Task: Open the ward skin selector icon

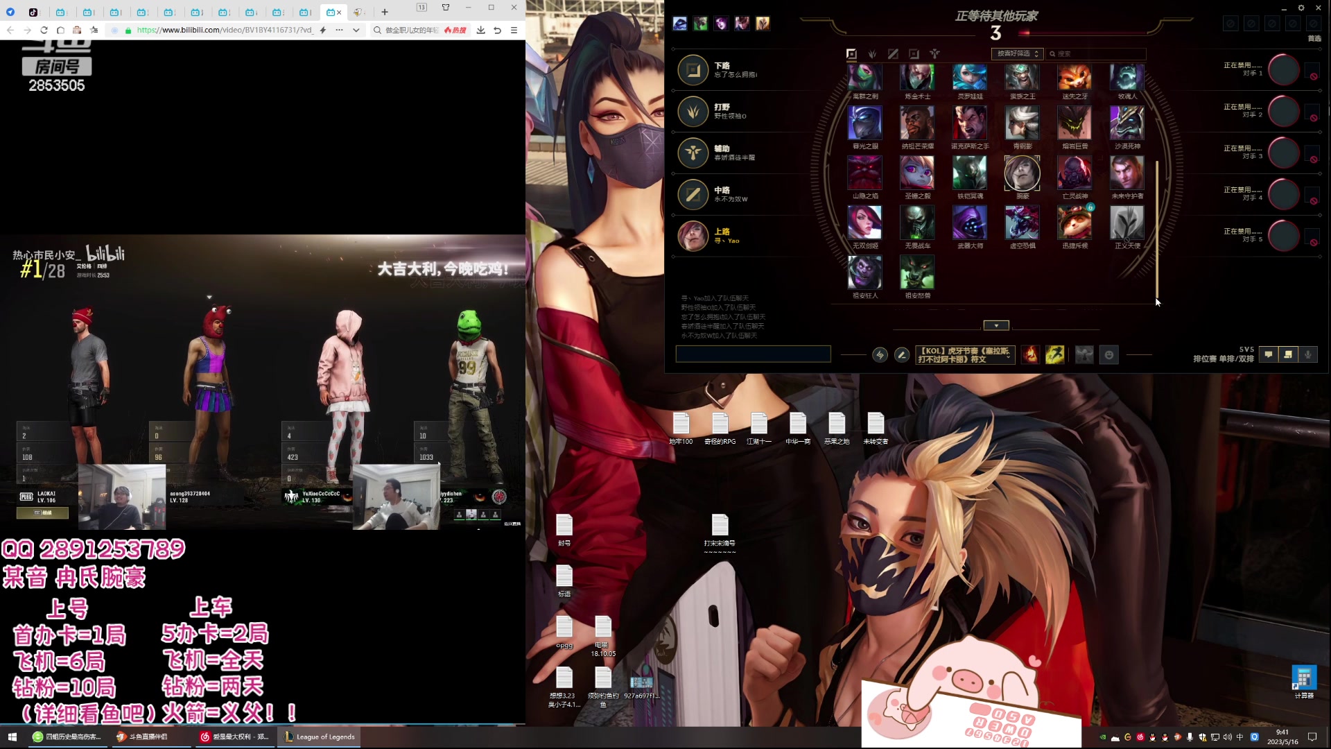Action: tap(1084, 354)
